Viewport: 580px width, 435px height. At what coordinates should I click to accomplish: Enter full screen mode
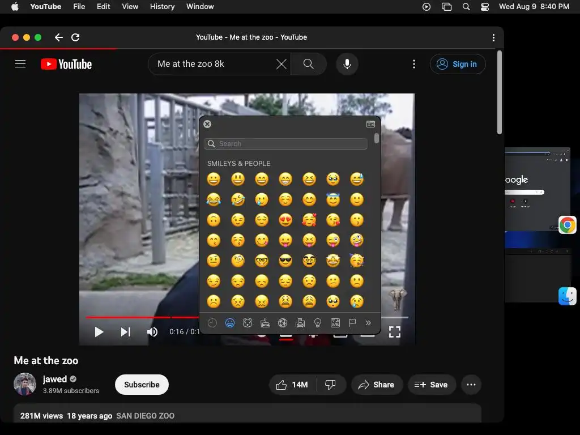tap(395, 332)
